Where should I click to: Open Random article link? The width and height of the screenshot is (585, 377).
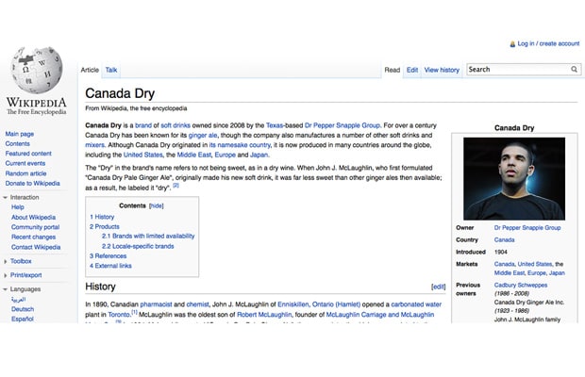pyautogui.click(x=25, y=173)
